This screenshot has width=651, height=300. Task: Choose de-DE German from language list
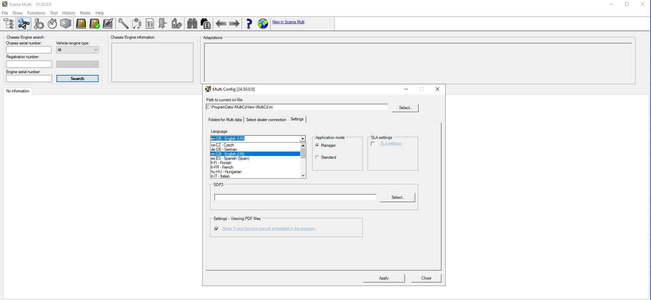[x=224, y=149]
